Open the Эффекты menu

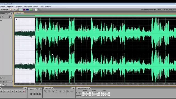pyautogui.click(x=10, y=7)
